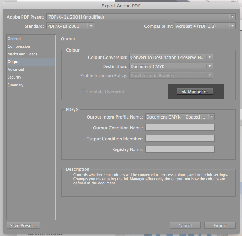Open the Security settings category
This screenshot has height=236, width=242.
(31, 77)
